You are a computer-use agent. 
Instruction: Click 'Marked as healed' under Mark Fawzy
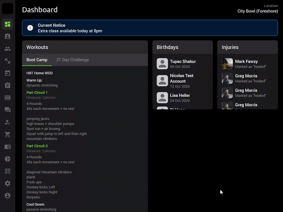[251, 67]
